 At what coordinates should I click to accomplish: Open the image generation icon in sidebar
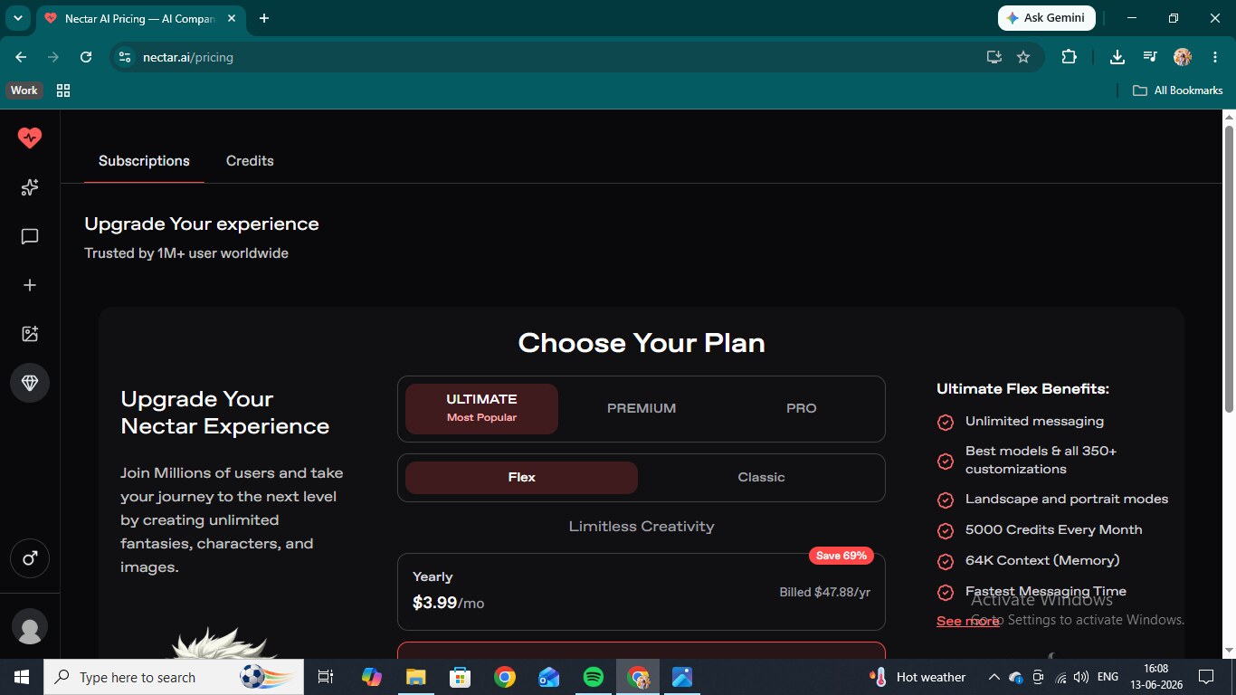point(30,334)
